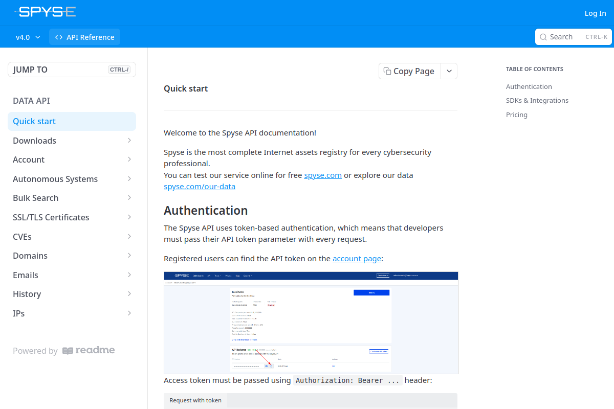Click the Search field

point(574,37)
